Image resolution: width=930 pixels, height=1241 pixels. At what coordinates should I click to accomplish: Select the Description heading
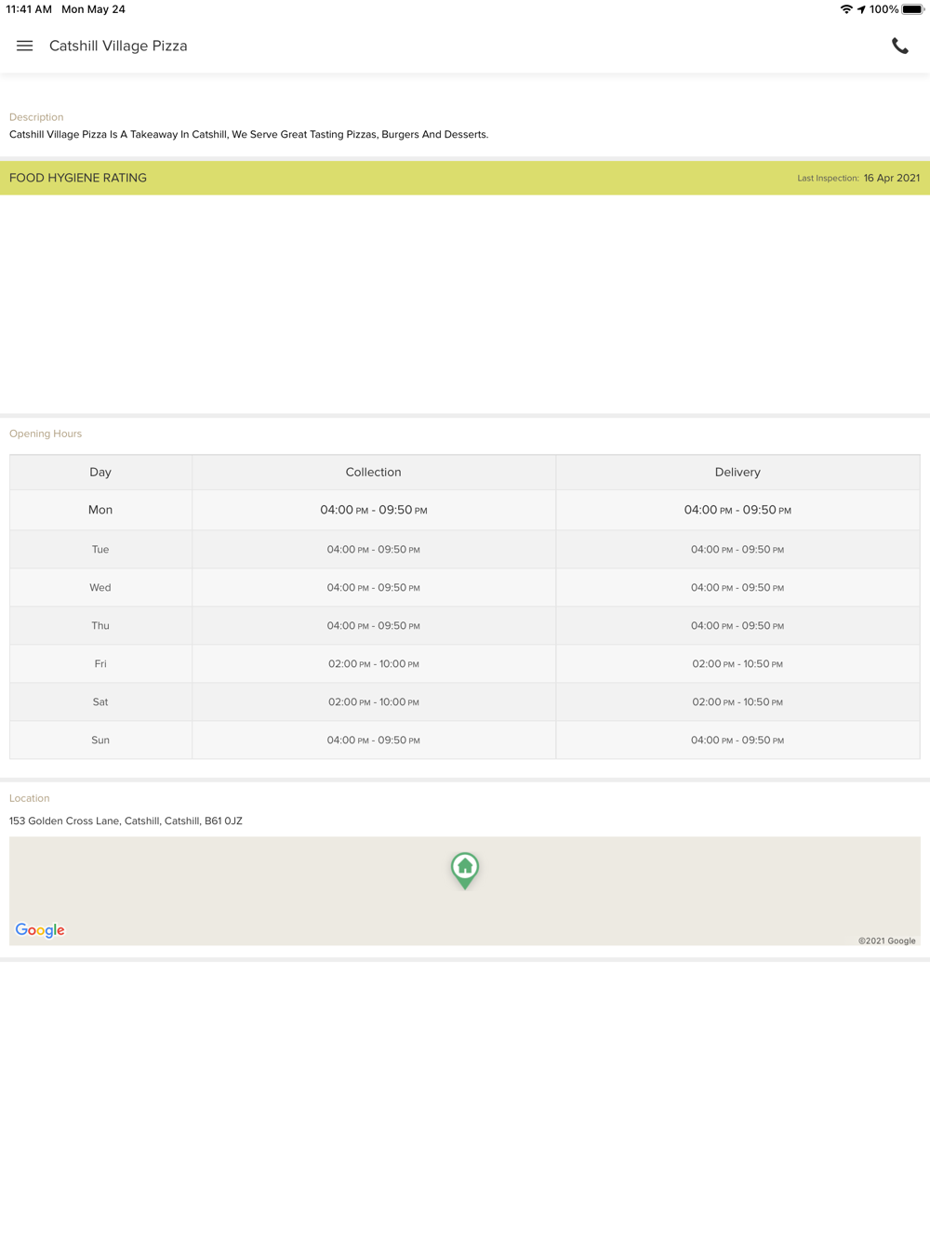(x=36, y=117)
